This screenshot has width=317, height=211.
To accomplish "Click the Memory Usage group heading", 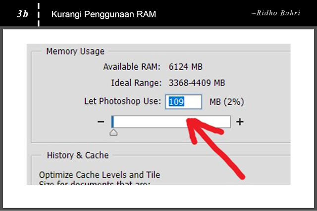I will [75, 51].
